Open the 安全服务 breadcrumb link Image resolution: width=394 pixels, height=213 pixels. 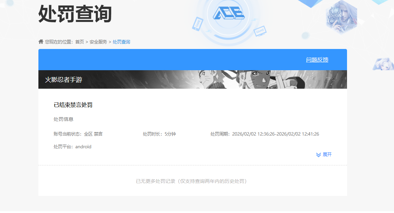pyautogui.click(x=98, y=42)
